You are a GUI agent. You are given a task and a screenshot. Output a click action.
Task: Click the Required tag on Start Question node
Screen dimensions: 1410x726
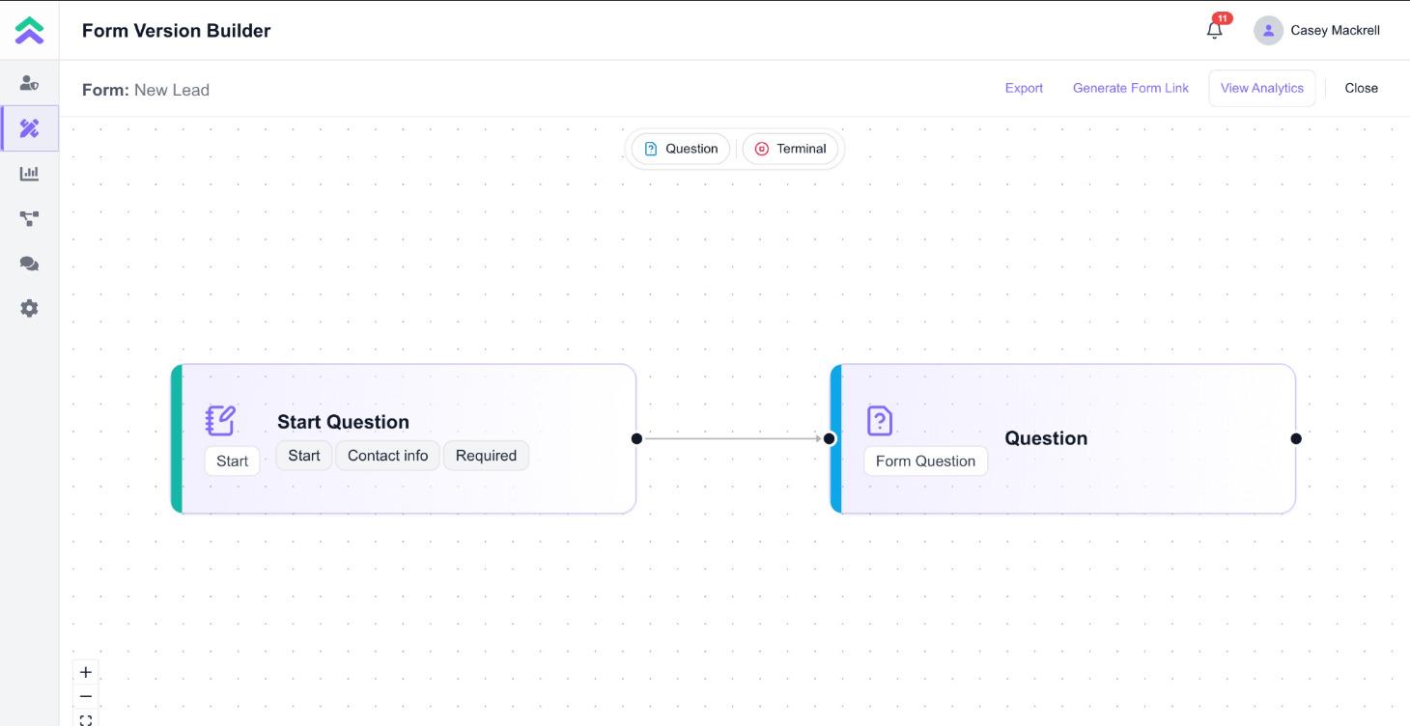[486, 455]
